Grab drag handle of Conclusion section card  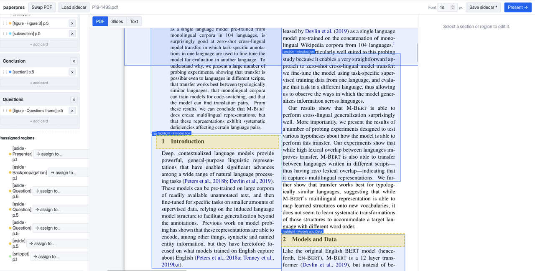point(5,72)
